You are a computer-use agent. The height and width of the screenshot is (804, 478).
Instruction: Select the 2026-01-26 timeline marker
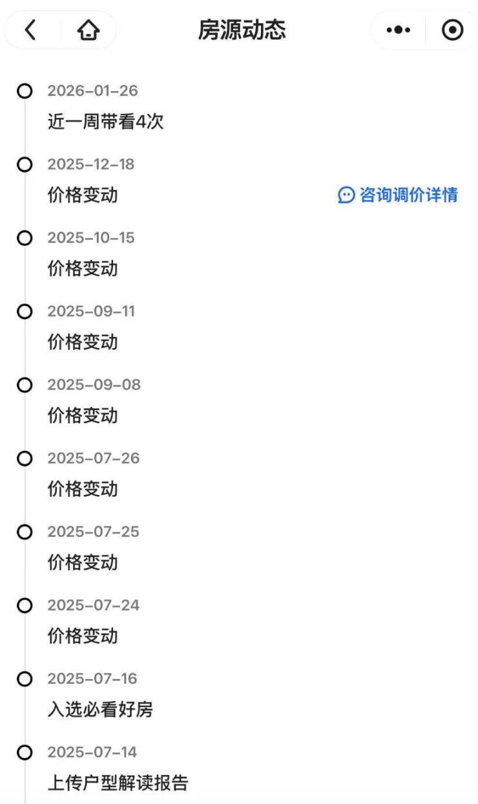pyautogui.click(x=25, y=91)
